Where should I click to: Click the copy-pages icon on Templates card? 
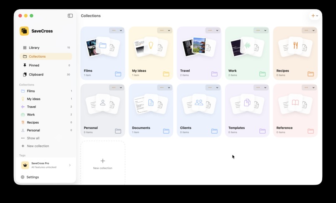pyautogui.click(x=247, y=103)
